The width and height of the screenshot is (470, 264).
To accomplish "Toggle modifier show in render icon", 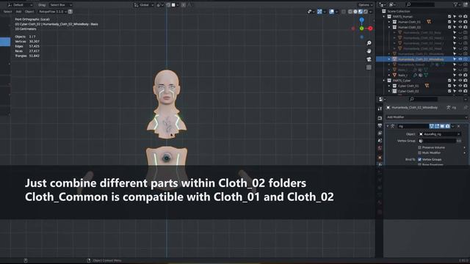I will 447,126.
